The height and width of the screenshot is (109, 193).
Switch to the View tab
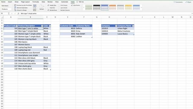tap(57, 2)
